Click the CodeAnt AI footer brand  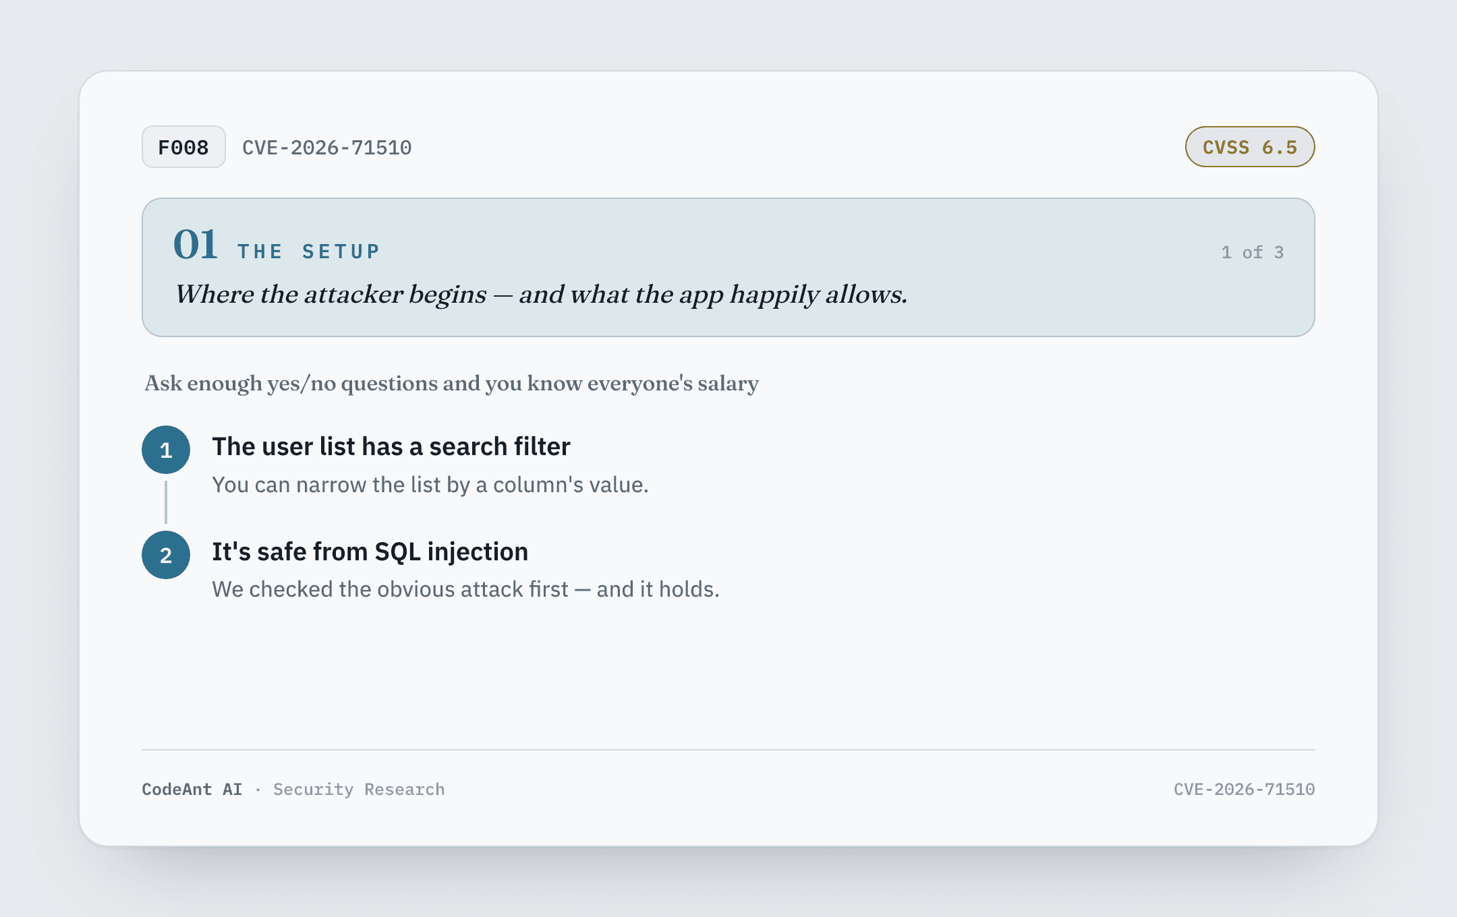coord(192,790)
